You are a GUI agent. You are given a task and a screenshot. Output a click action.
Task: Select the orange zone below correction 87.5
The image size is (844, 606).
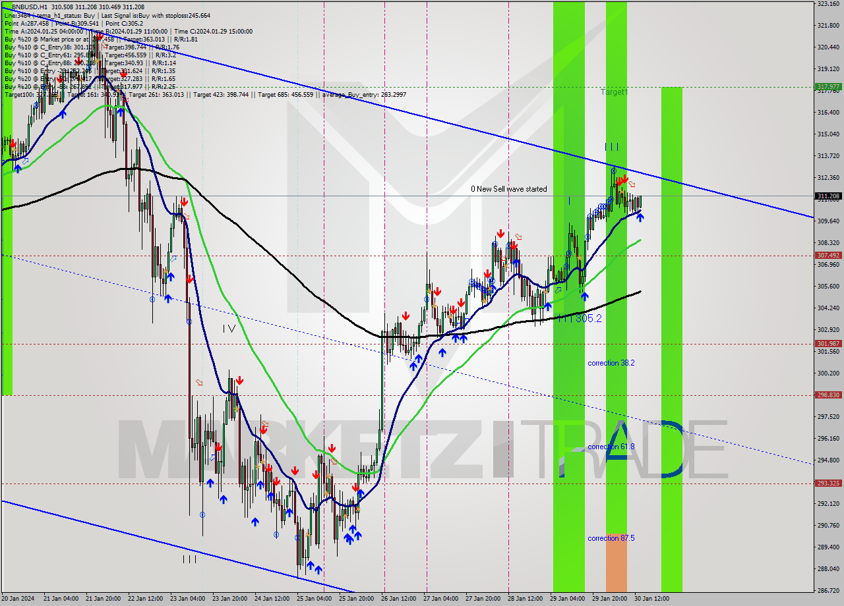click(x=617, y=563)
